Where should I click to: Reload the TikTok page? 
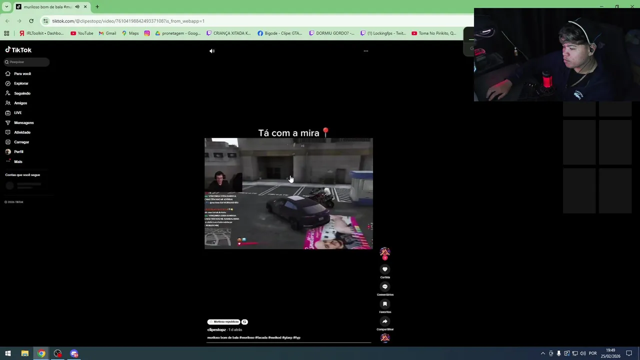[x=31, y=21]
